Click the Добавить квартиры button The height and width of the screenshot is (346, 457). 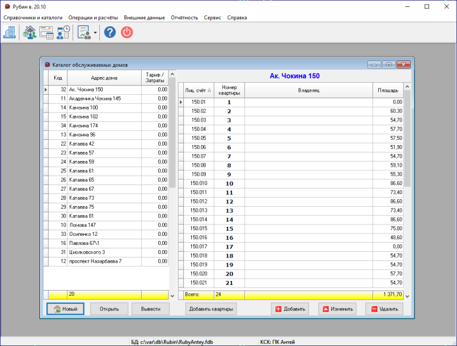pos(211,309)
